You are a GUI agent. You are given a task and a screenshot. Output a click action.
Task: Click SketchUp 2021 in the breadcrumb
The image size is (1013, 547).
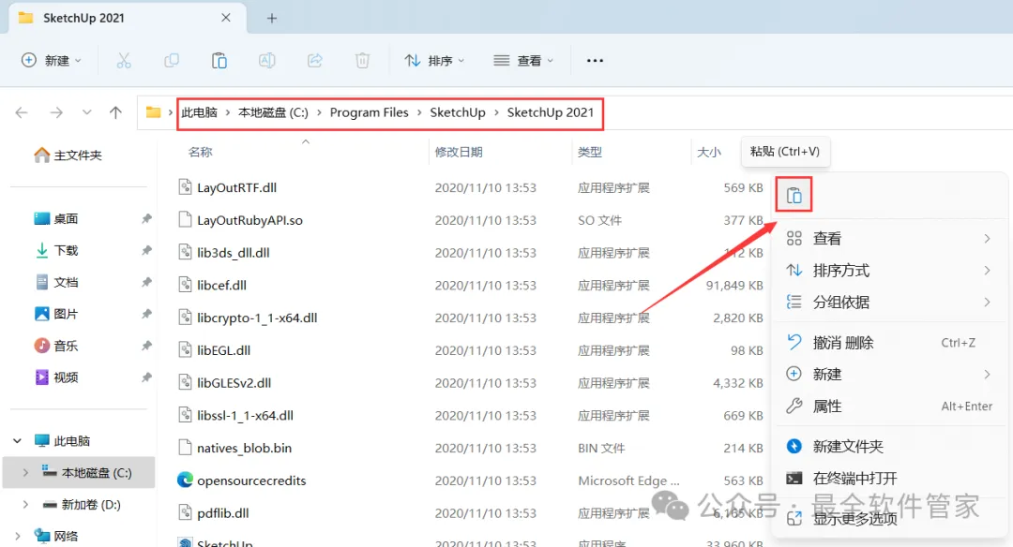[550, 113]
